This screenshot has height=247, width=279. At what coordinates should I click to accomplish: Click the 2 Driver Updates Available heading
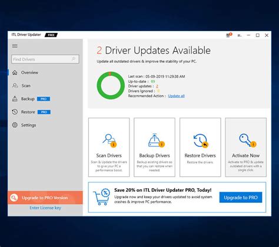click(154, 51)
